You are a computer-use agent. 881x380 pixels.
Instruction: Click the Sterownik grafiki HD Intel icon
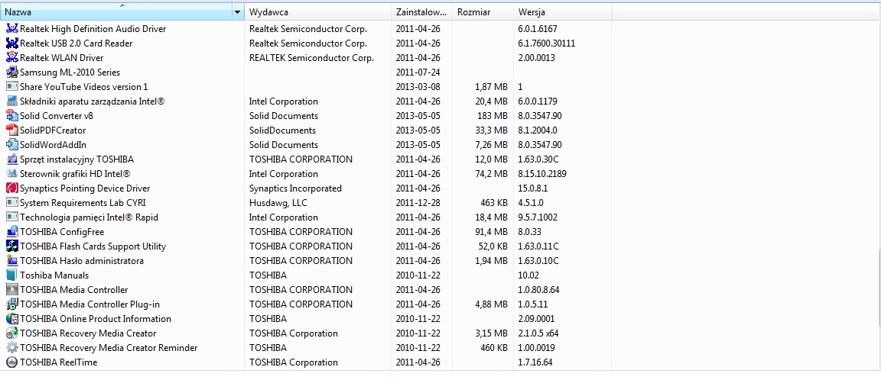(x=11, y=174)
